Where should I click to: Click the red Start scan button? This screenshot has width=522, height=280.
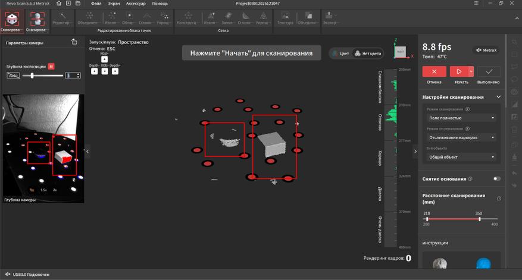tap(458, 71)
